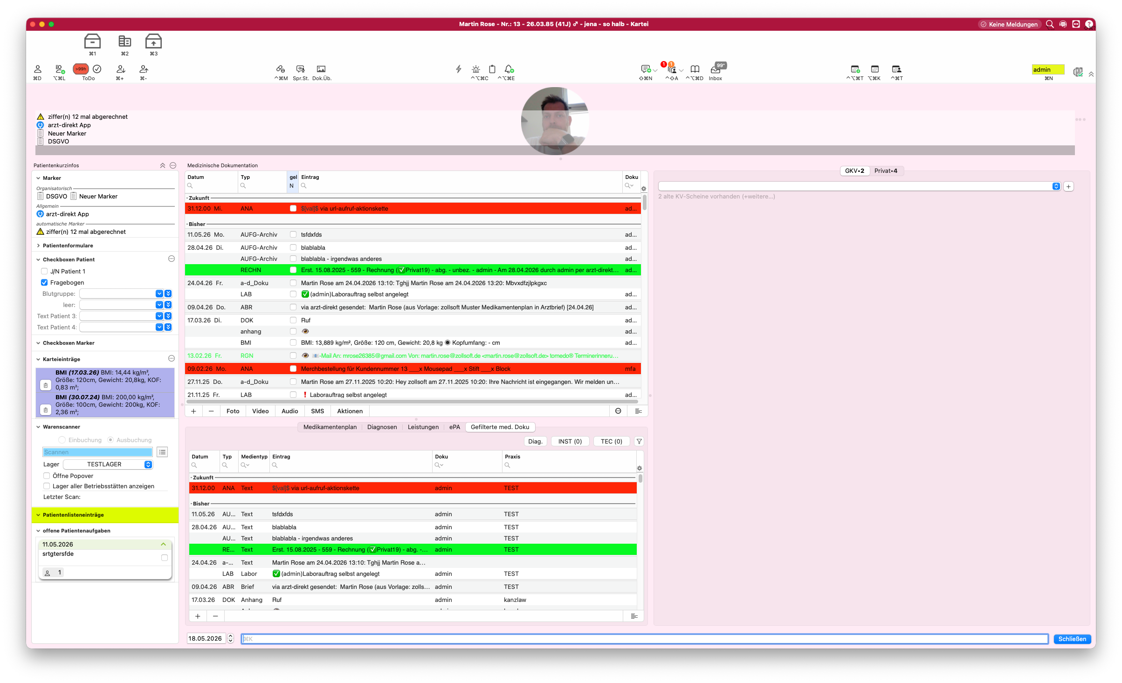Screen dimensions: 1122x683
Task: Collapse the Karteieinträge section
Action: pyautogui.click(x=38, y=359)
